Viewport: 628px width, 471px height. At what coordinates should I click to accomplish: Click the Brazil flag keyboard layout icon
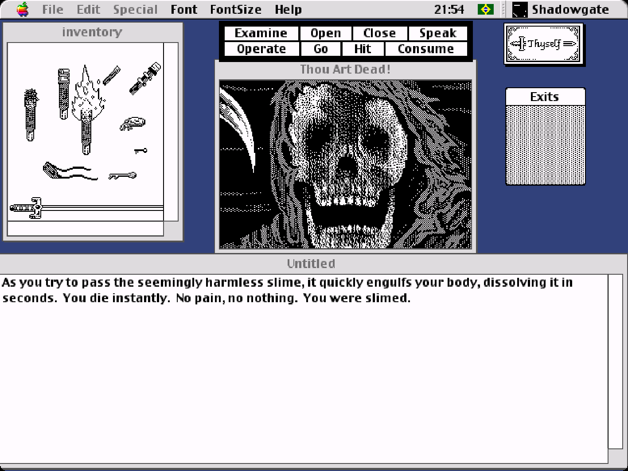(x=486, y=9)
